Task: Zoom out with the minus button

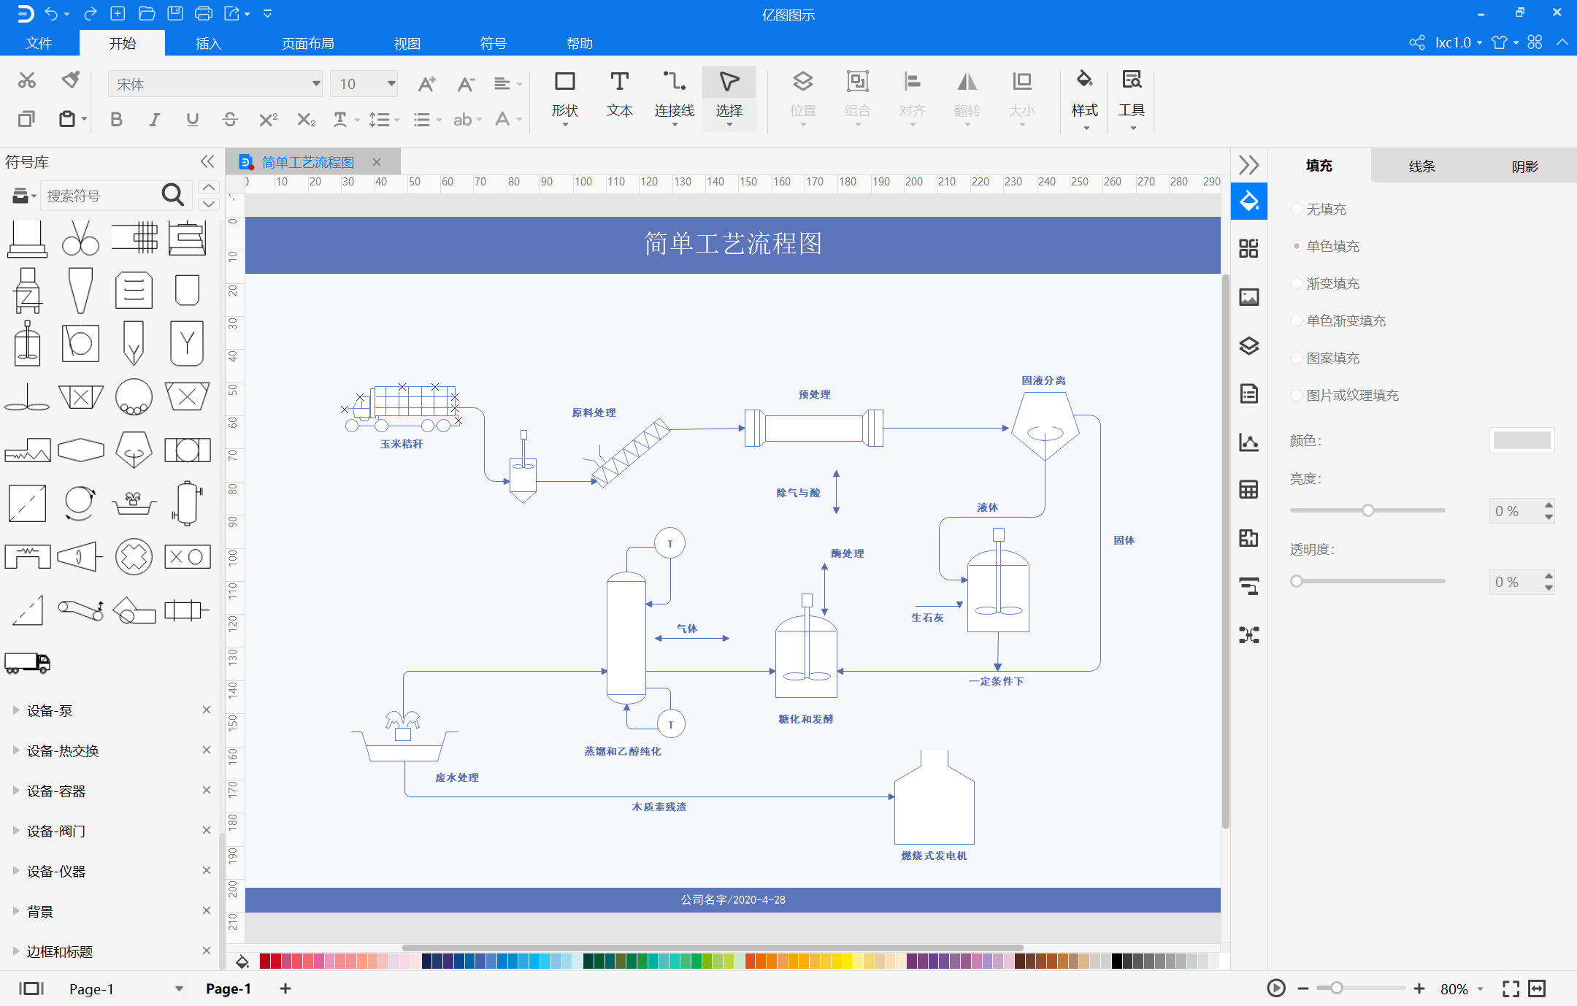Action: 1302,988
